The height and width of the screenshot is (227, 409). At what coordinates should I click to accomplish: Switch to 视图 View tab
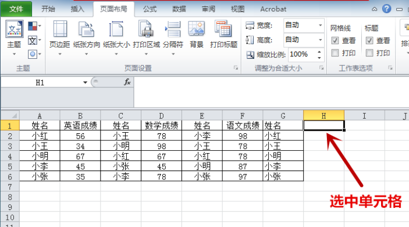tap(237, 9)
